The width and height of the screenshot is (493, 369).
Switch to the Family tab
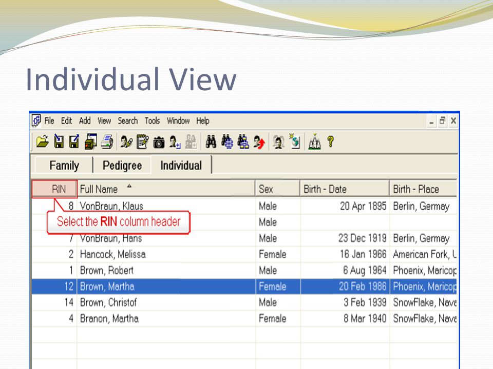pos(64,165)
